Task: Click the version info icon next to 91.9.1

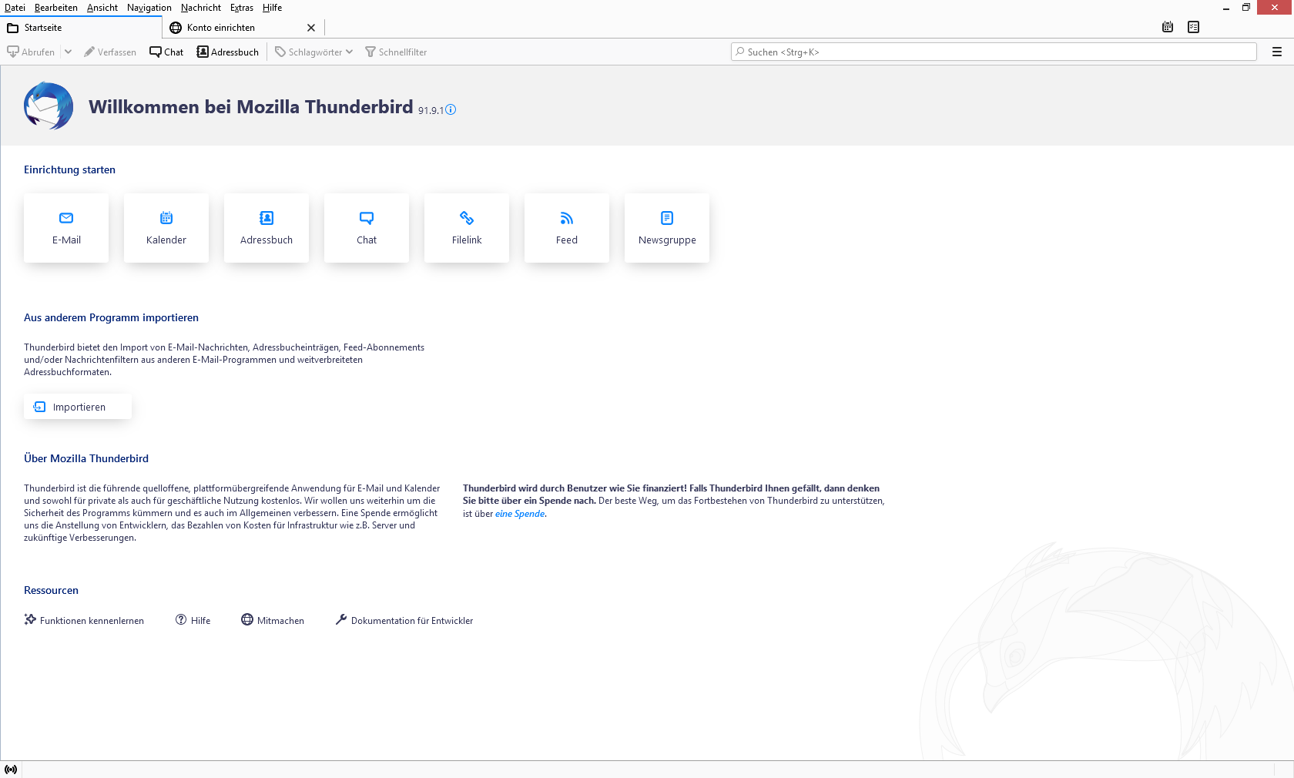Action: [x=451, y=109]
